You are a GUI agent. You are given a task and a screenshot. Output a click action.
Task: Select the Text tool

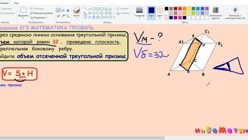click(68, 10)
